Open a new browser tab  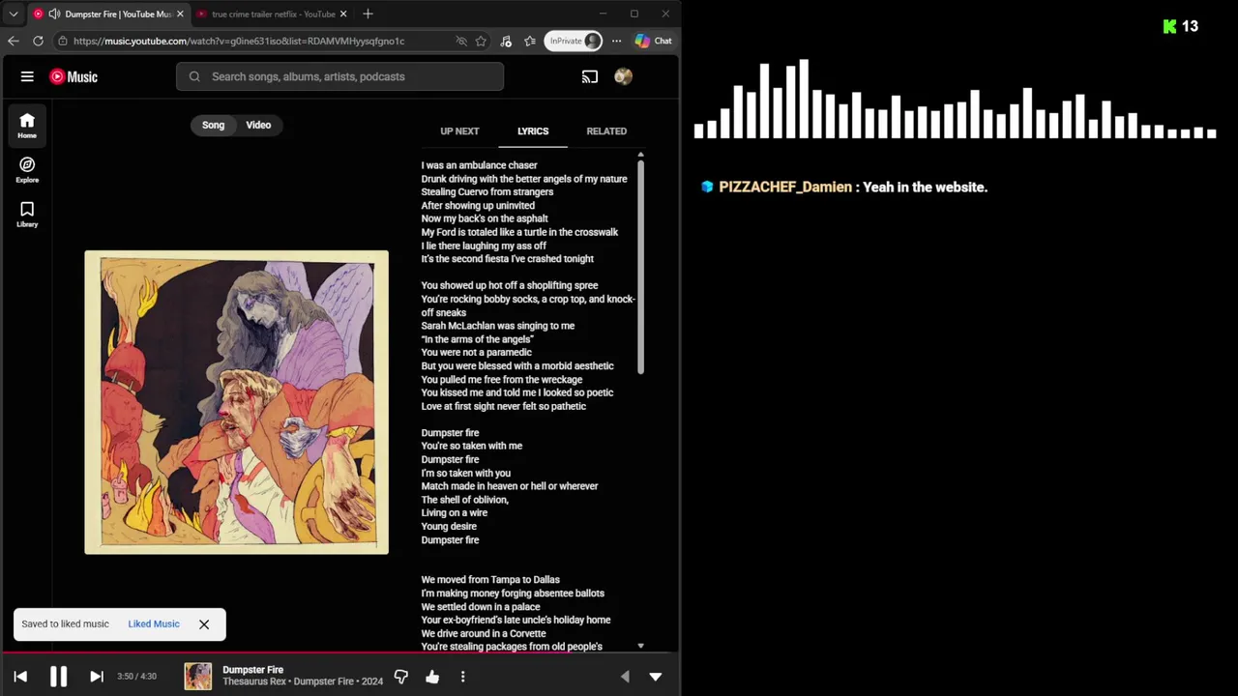coord(368,14)
